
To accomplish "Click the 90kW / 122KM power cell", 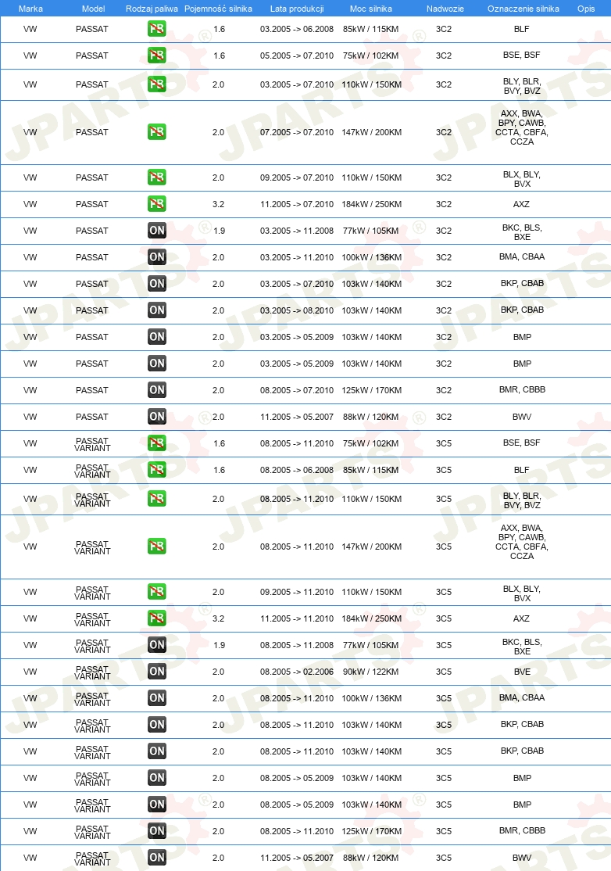I will pyautogui.click(x=370, y=672).
